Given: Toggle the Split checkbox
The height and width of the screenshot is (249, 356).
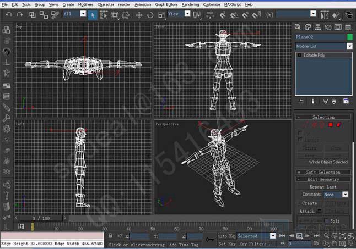Looking at the screenshot, I should 326,220.
